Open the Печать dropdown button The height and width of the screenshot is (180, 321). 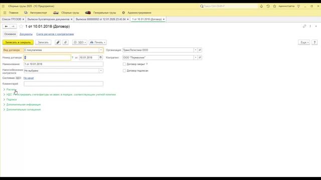98,42
